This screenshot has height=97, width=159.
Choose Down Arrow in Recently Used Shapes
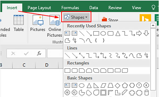point(146,33)
